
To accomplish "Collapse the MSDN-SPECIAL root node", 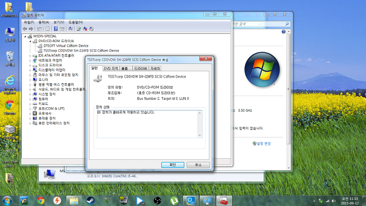I will 25,36.
